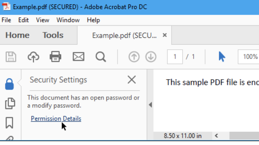Go to previous page up arrow
259x145 pixels.
tap(134, 57)
